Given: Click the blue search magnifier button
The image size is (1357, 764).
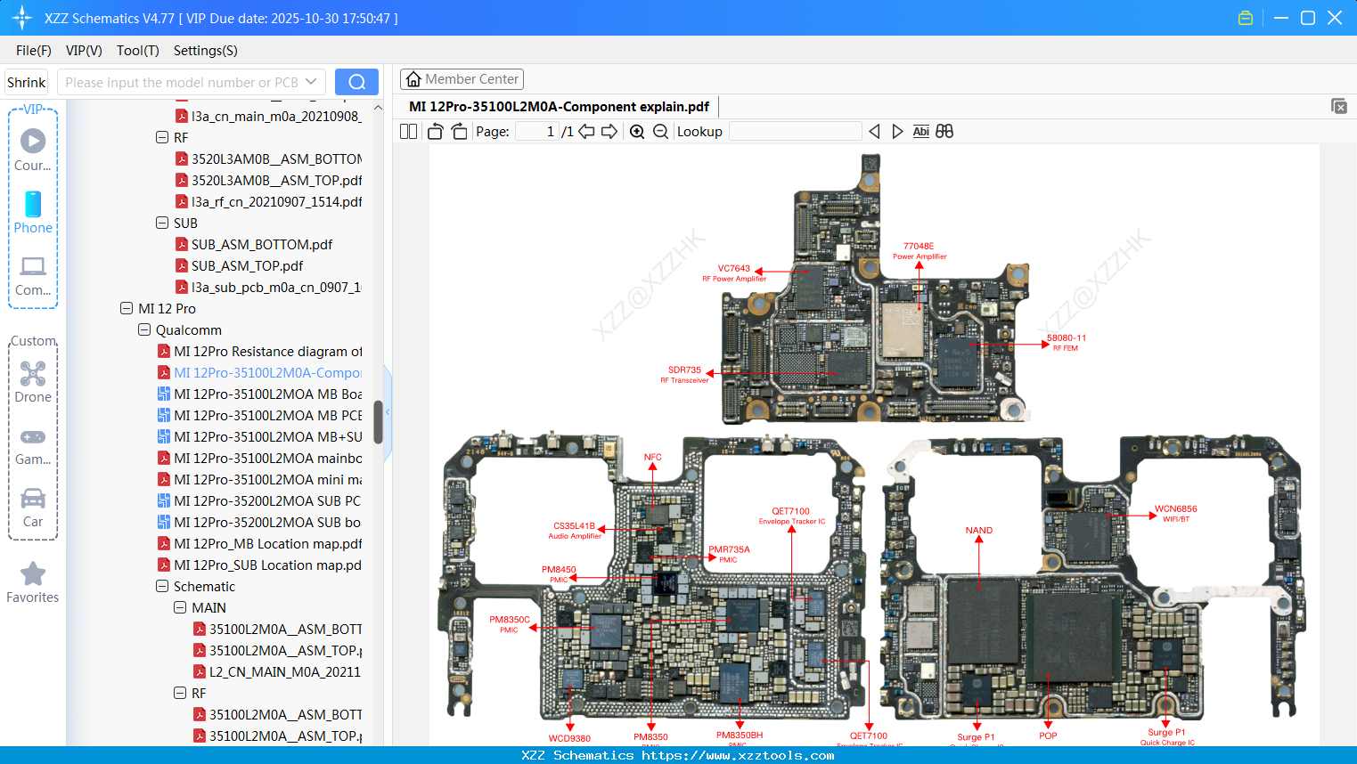Looking at the screenshot, I should point(356,81).
